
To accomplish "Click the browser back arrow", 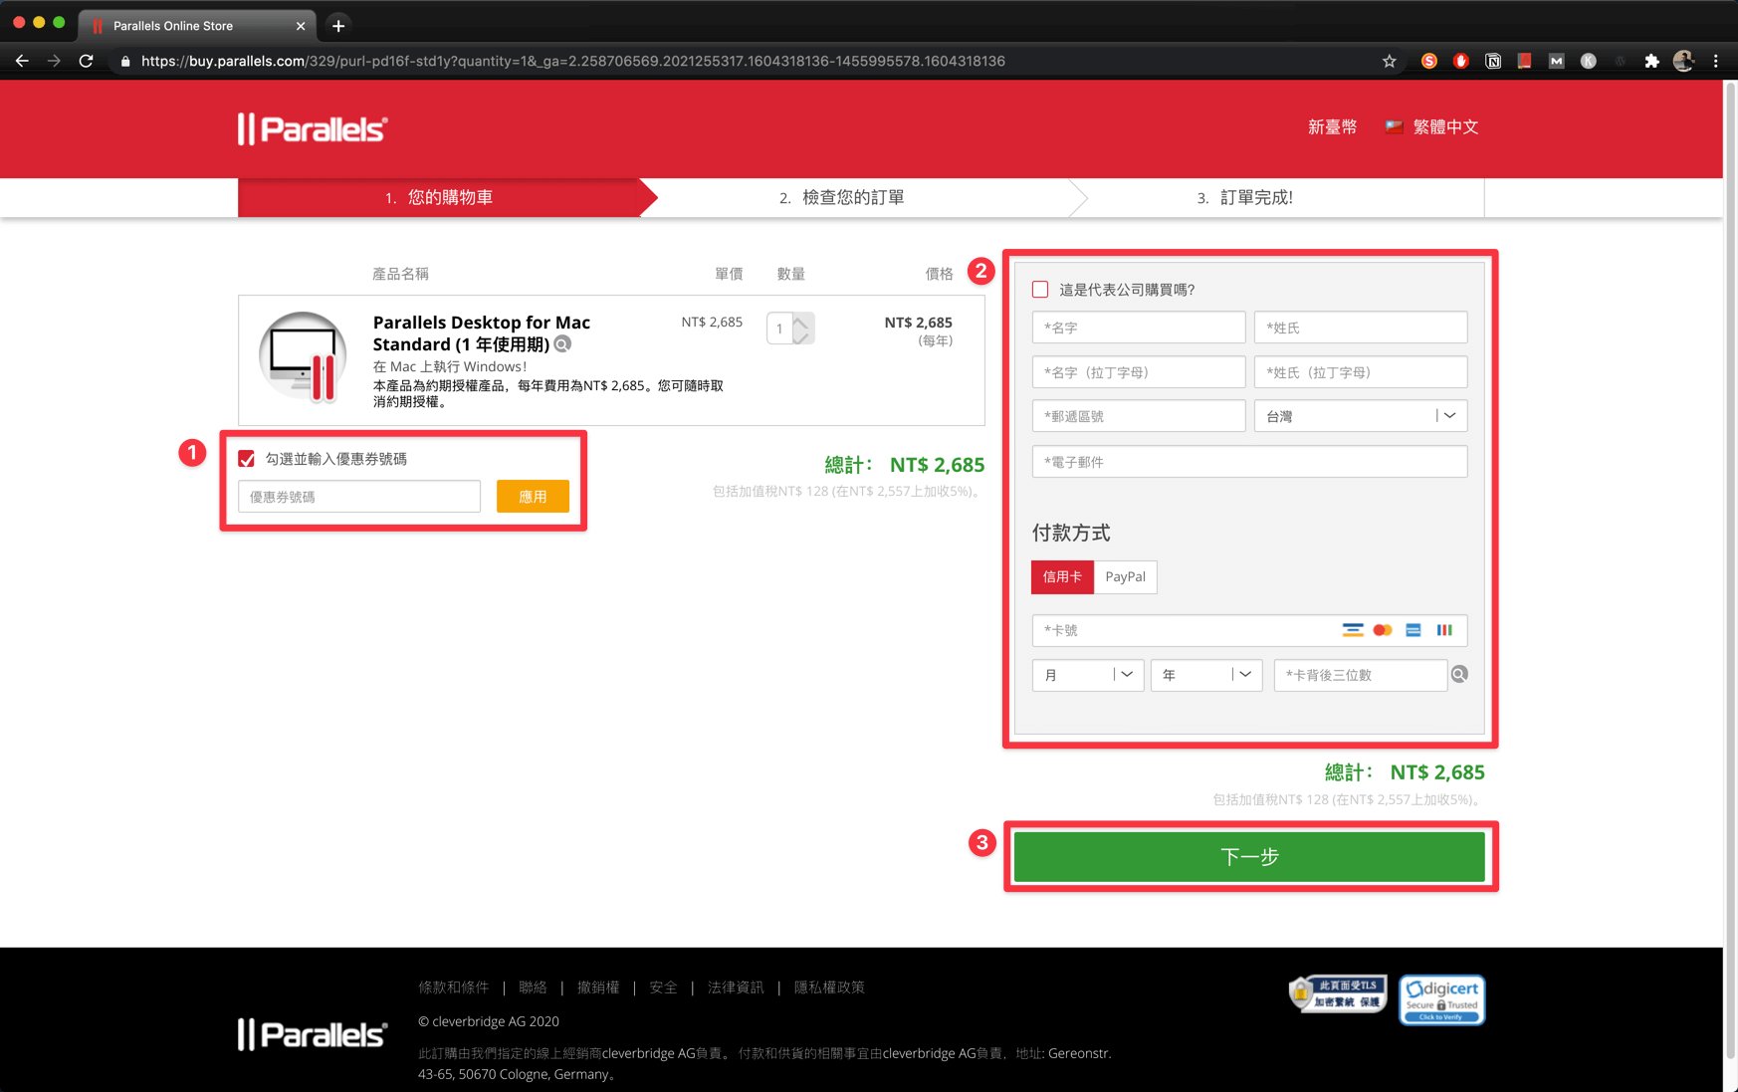I will pos(22,61).
